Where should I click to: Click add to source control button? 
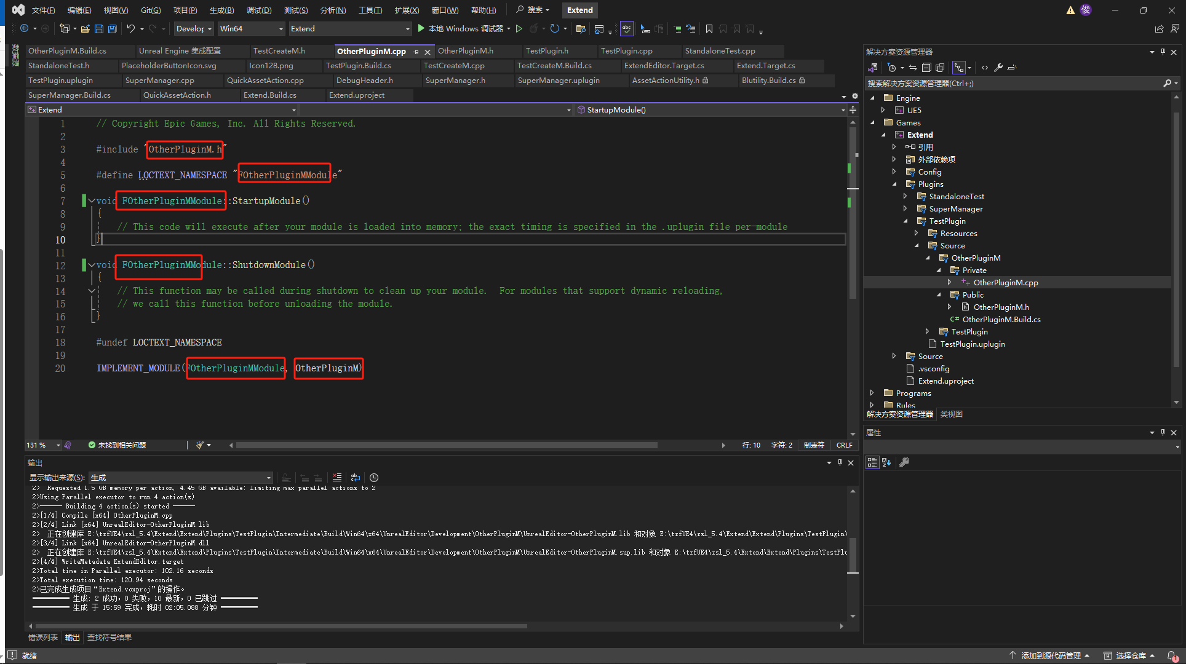coord(1050,655)
